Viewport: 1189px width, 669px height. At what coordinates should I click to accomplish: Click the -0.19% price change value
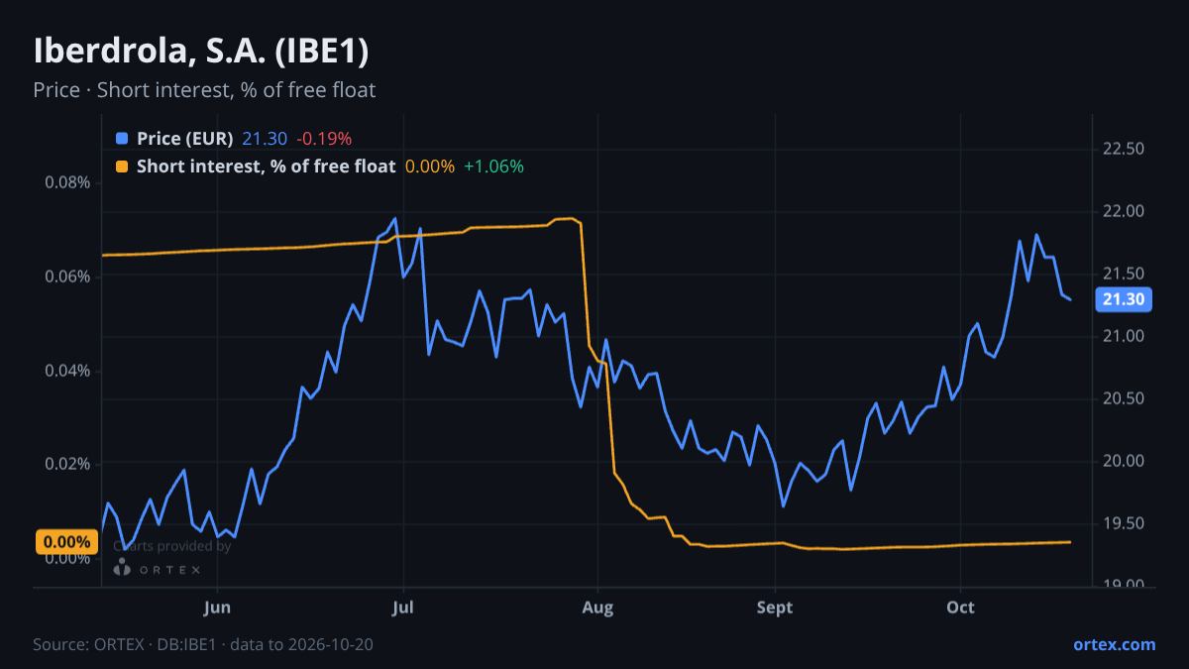tap(324, 138)
